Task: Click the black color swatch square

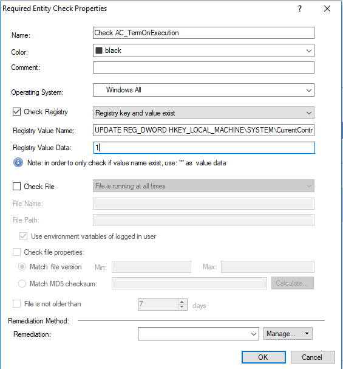Action: (99, 50)
